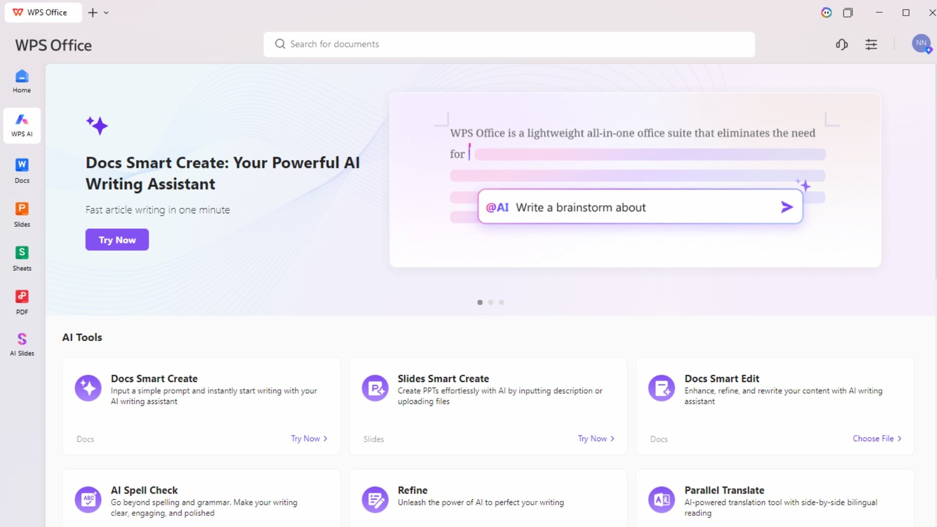Open Sheets from the sidebar

(21, 259)
